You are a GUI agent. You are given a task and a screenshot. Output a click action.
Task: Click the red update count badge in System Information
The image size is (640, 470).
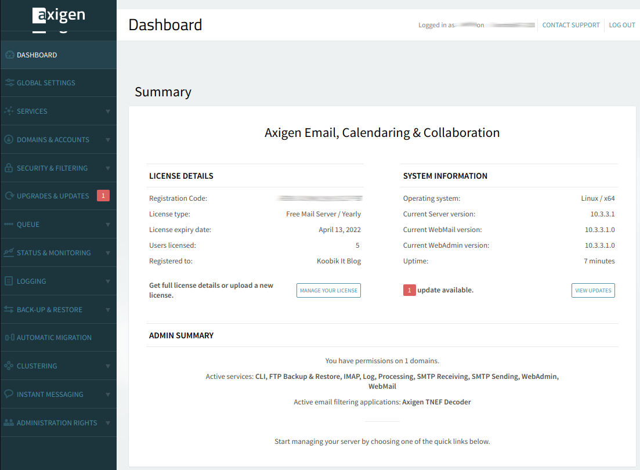click(x=410, y=290)
